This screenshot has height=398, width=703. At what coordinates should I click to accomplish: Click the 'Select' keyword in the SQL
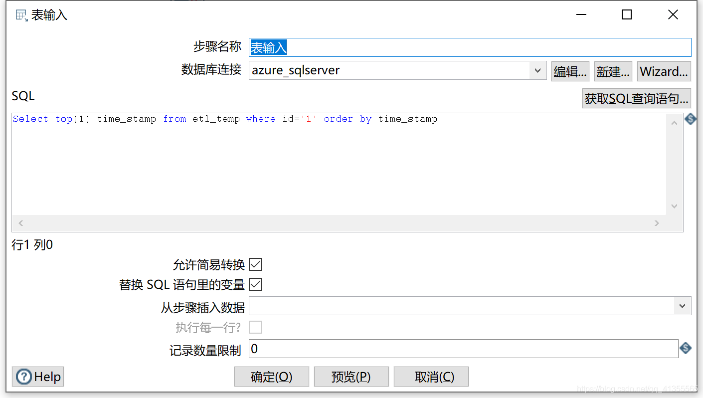[x=30, y=119]
